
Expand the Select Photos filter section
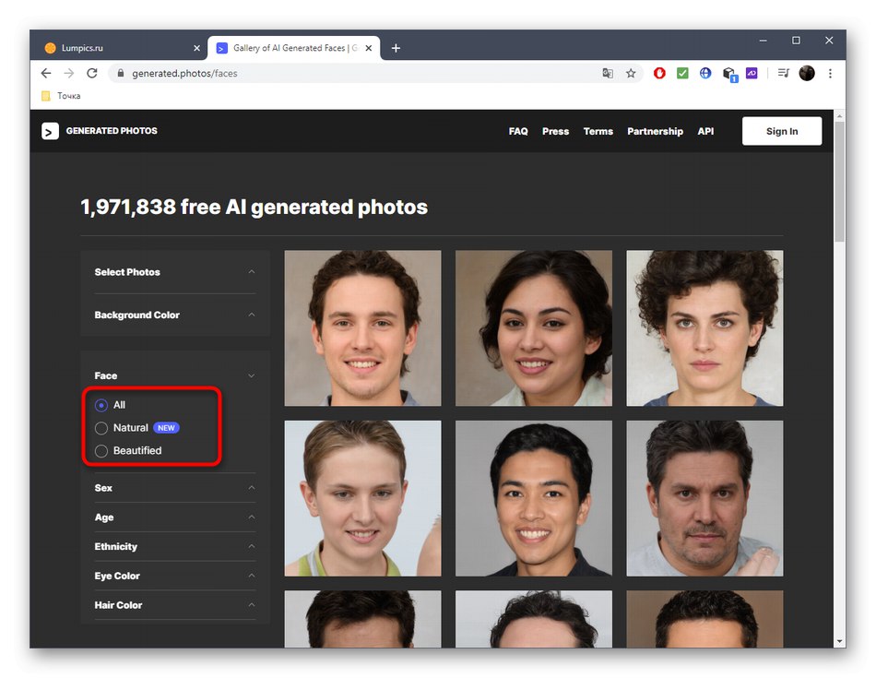point(175,272)
